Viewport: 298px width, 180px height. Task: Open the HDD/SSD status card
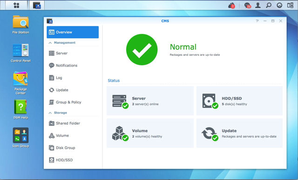point(239,100)
